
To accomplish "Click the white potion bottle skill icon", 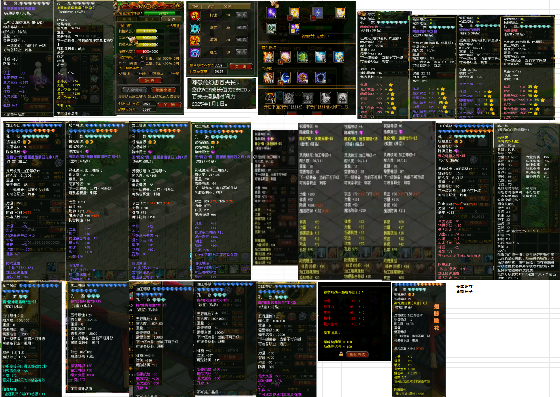I will [x=340, y=13].
